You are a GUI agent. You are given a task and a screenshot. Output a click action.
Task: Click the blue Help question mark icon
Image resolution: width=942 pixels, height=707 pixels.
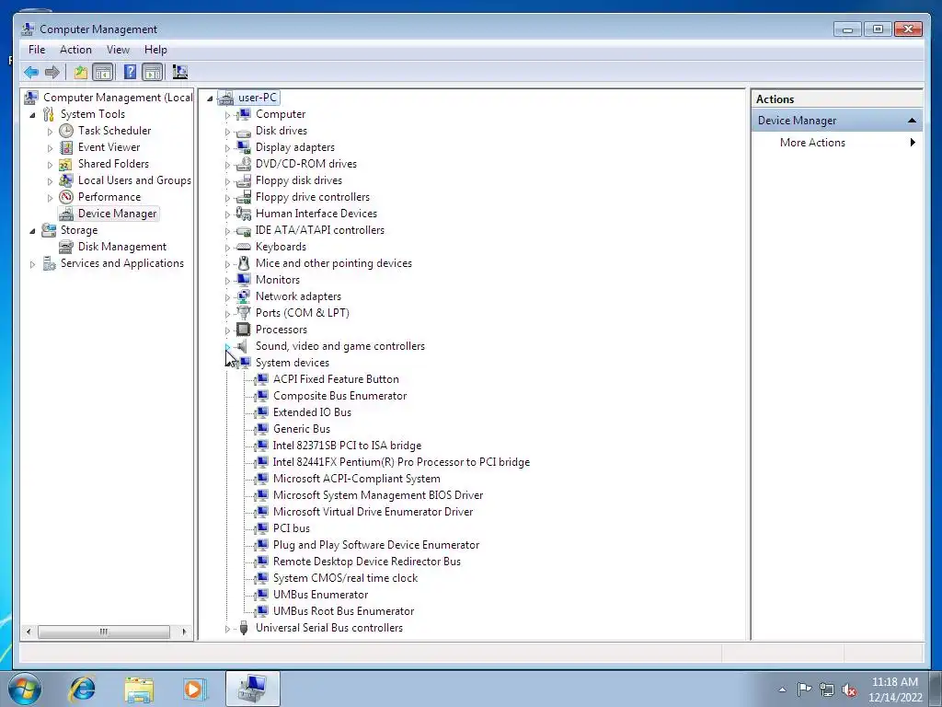tap(130, 73)
